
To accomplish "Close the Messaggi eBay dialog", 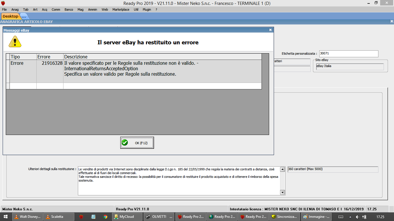I will 270,30.
